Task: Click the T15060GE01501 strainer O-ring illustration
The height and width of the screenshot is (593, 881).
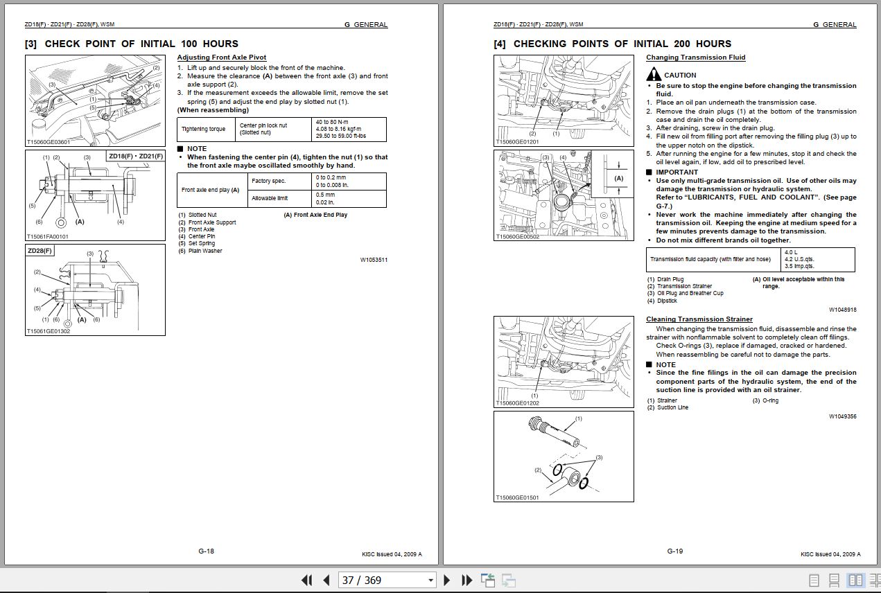Action: 564,457
